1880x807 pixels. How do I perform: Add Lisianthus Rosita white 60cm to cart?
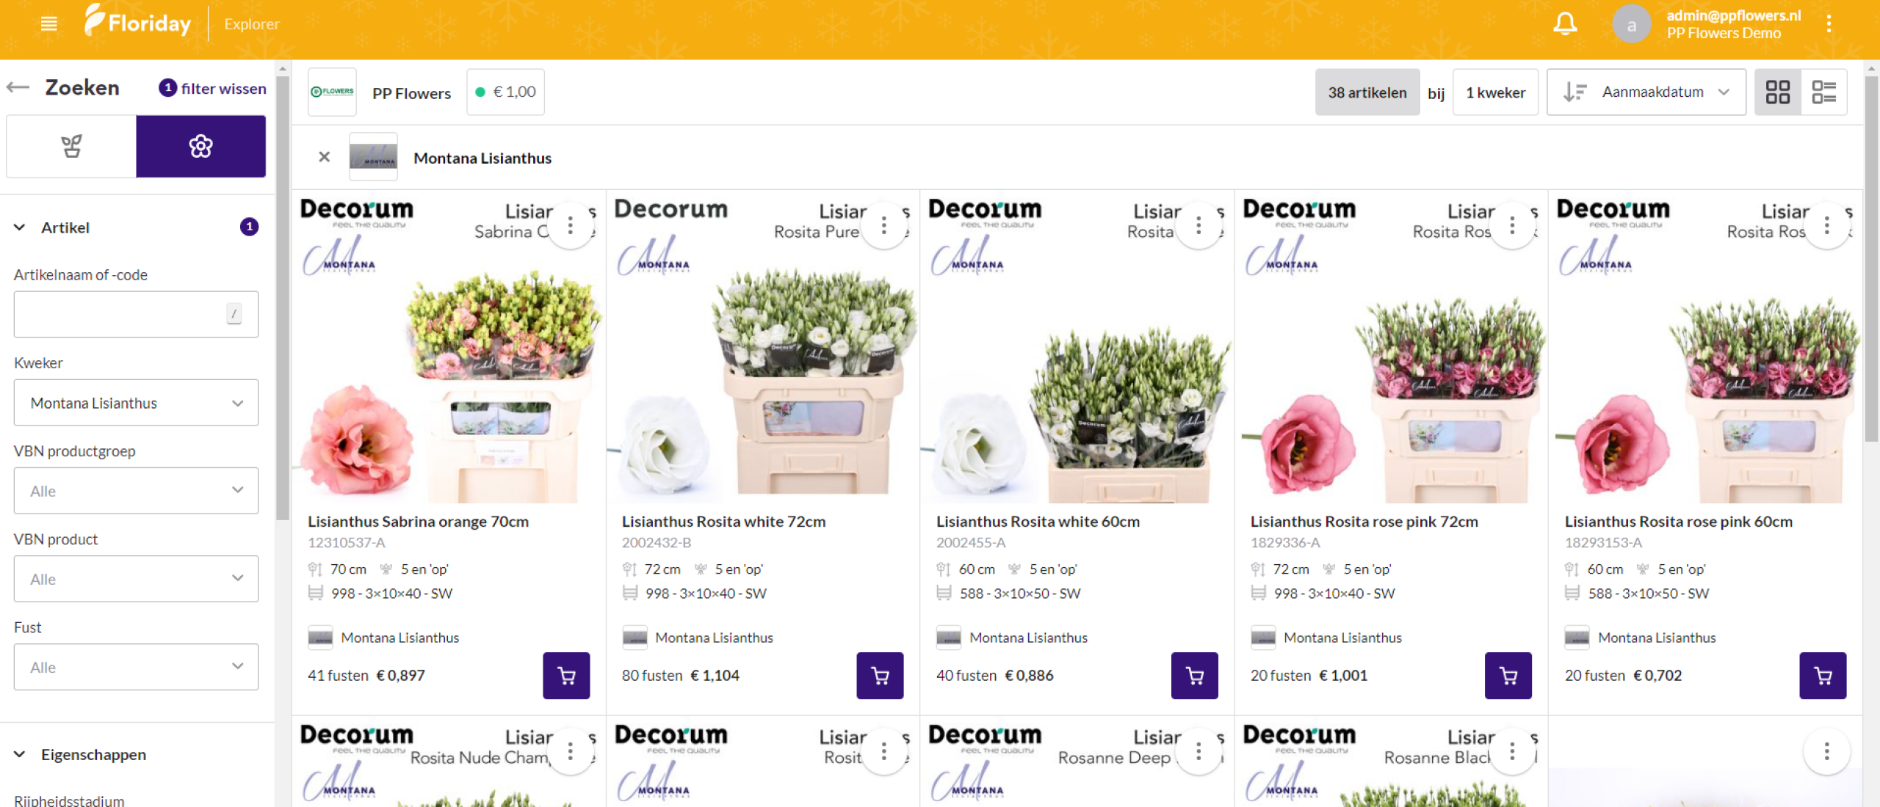click(x=1194, y=675)
